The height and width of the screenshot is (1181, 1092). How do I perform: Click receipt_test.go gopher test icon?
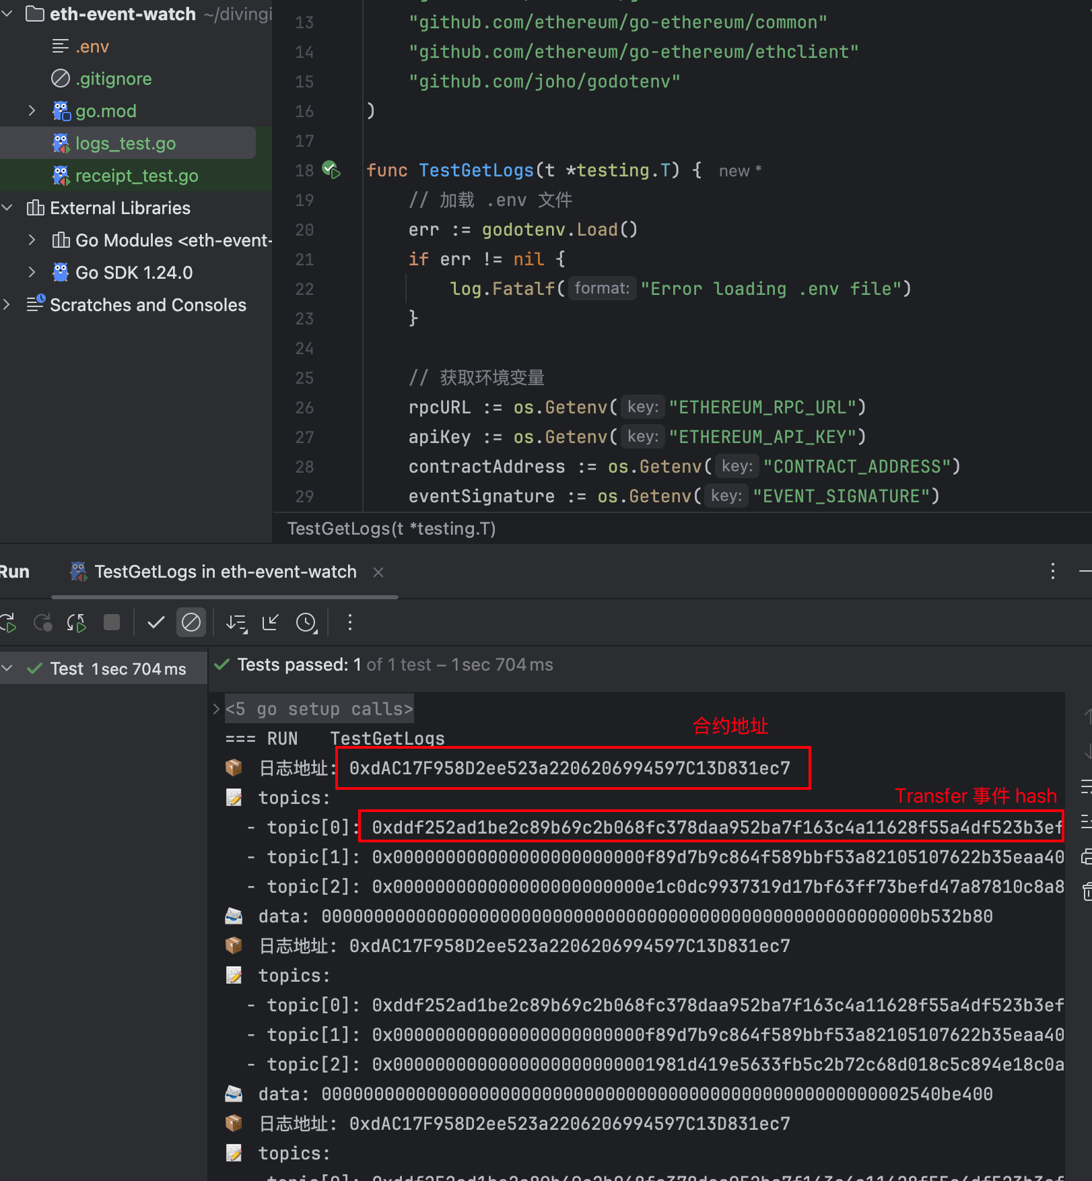[x=61, y=175]
